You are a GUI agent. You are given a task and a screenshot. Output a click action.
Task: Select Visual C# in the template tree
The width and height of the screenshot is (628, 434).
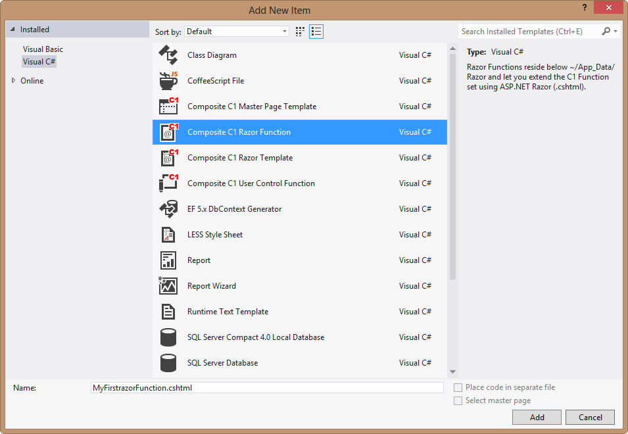click(39, 62)
